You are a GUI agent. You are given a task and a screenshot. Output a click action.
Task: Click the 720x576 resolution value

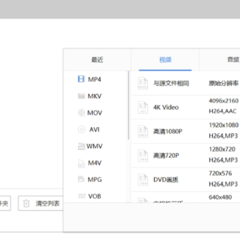click(220, 173)
